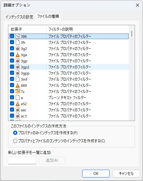Viewport: 143px width, 181px height.
Task: Click the OK button
Action: pyautogui.click(x=96, y=173)
